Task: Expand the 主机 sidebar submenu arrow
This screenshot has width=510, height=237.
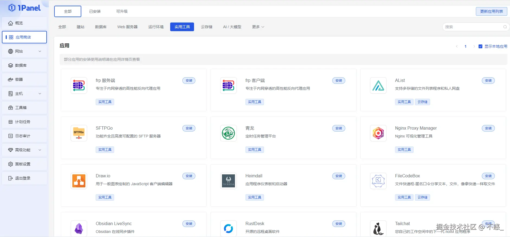Action: pos(40,94)
